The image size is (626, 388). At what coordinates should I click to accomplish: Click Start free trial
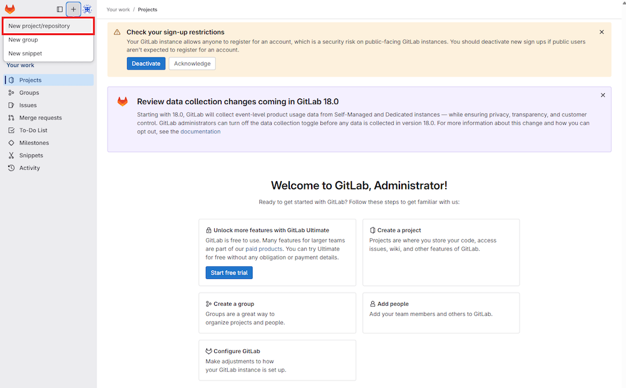pyautogui.click(x=229, y=273)
